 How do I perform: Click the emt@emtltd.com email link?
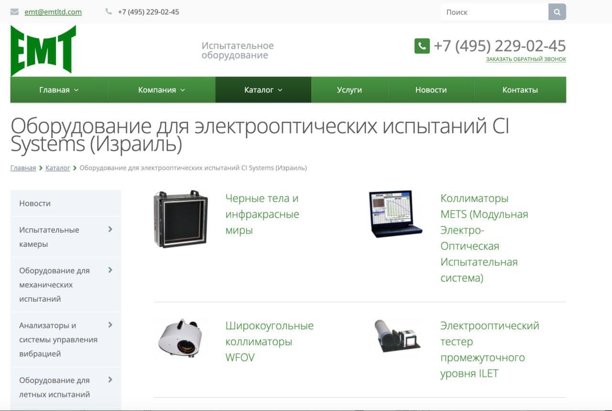tap(53, 12)
